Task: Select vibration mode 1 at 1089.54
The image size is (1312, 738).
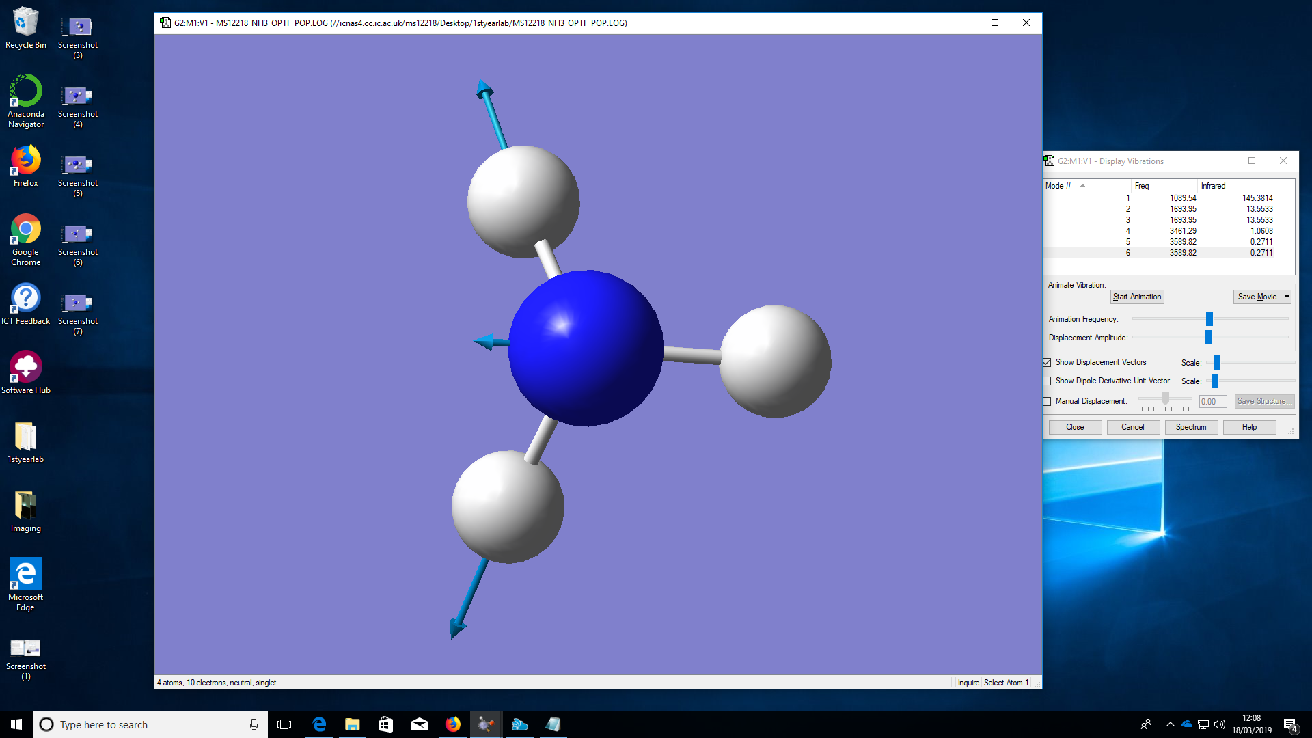Action: click(x=1182, y=198)
